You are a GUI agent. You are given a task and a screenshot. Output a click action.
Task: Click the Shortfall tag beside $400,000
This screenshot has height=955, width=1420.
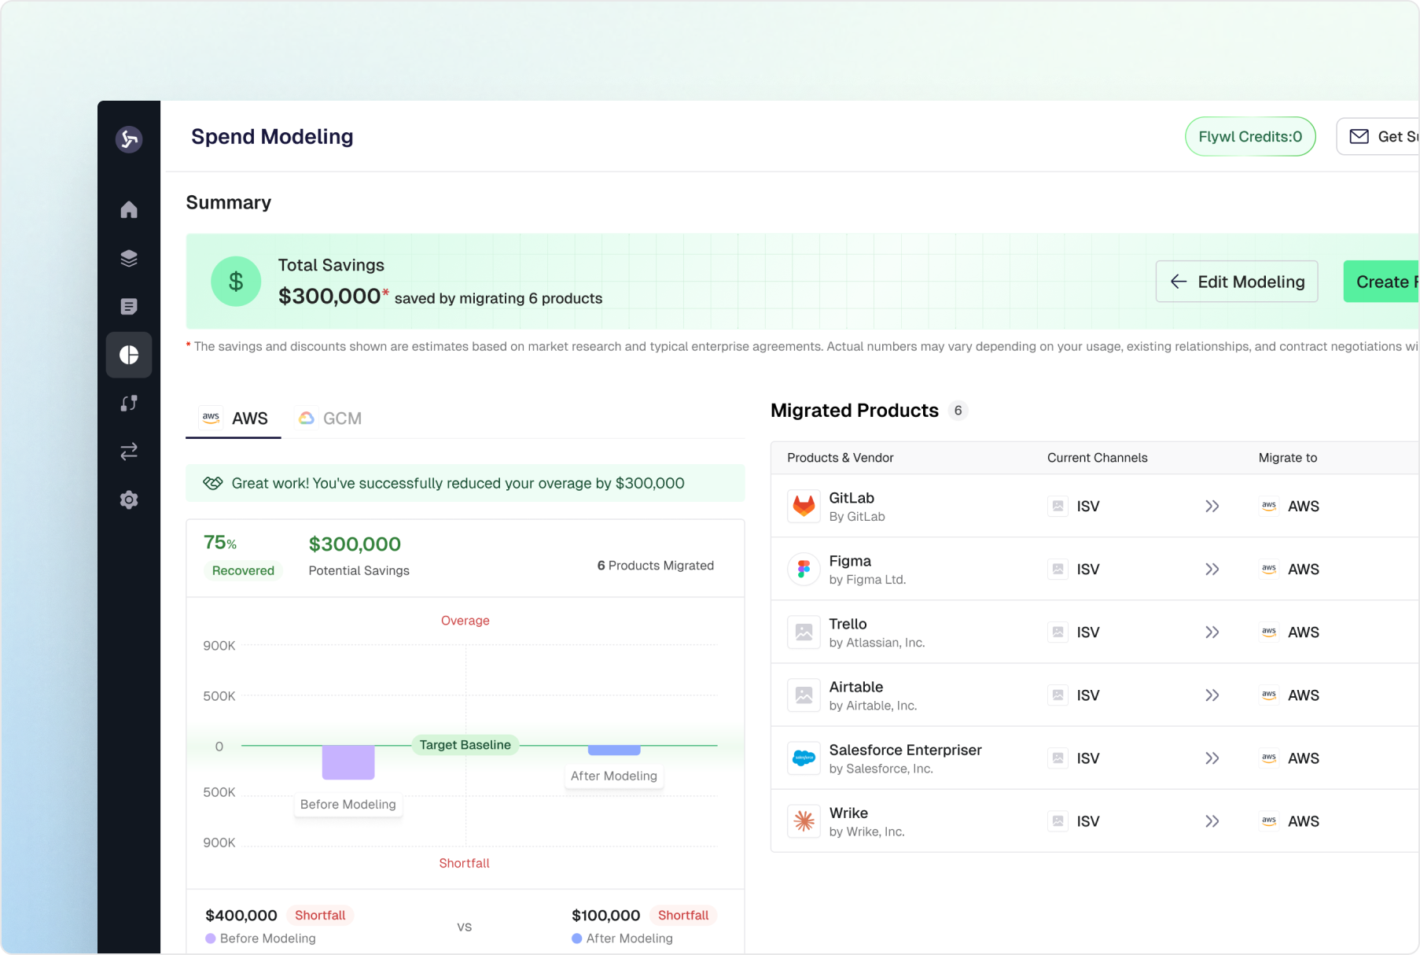pyautogui.click(x=320, y=915)
